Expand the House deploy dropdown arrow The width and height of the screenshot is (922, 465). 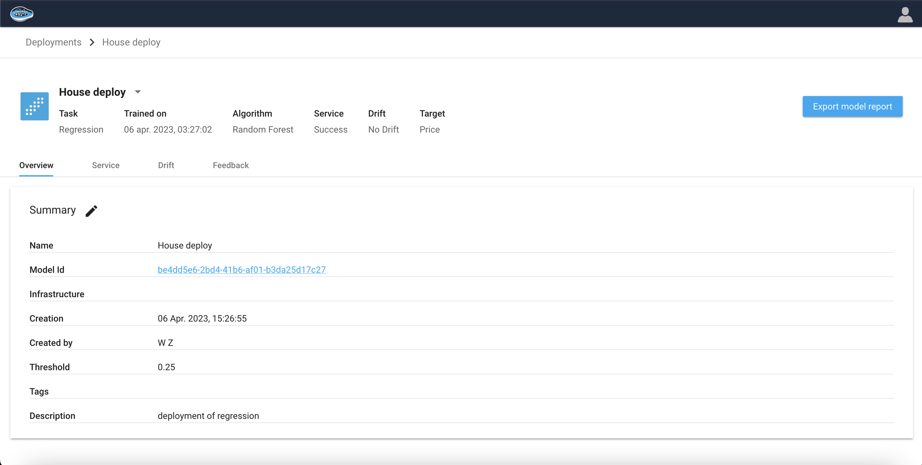click(x=138, y=92)
